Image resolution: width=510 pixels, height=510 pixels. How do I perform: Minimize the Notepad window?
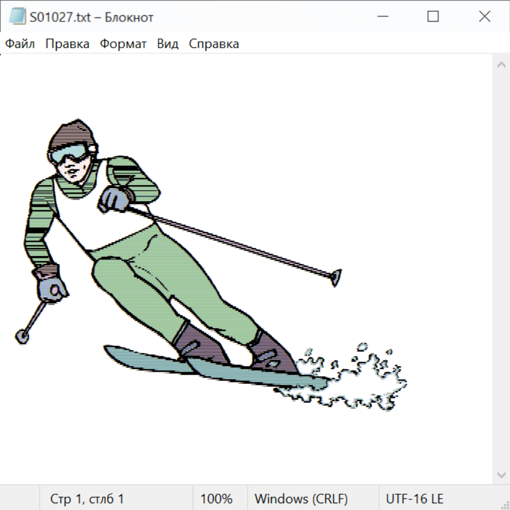click(382, 17)
